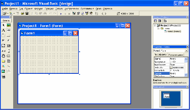This screenshot has width=190, height=110.
Task: Select the Timer control tool
Action: click(x=3, y=56)
